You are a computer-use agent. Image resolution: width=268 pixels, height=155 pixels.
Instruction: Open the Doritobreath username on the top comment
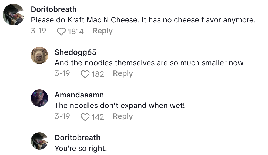click(x=54, y=9)
